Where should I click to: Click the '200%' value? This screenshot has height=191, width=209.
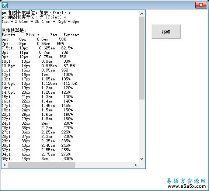(x=68, y=123)
